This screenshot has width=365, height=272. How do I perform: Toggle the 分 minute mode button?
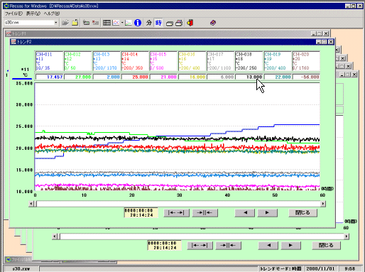click(x=148, y=23)
